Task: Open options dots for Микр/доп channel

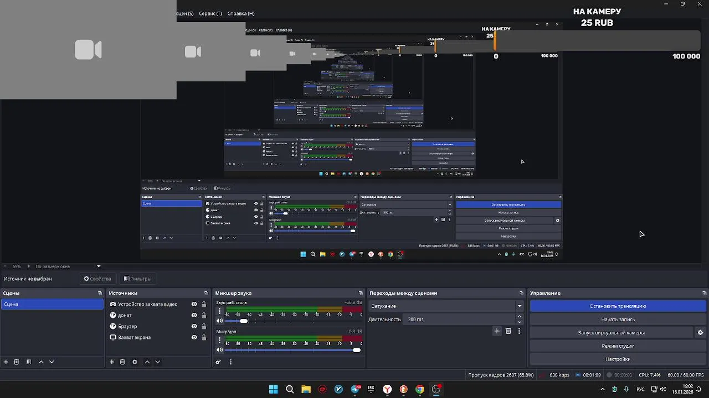Action: 219,340
